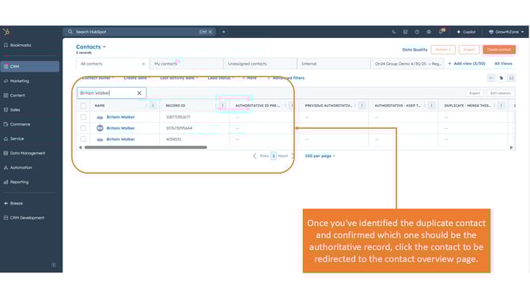Click the More filters button
Screen dimensions: 530x297
(250, 78)
